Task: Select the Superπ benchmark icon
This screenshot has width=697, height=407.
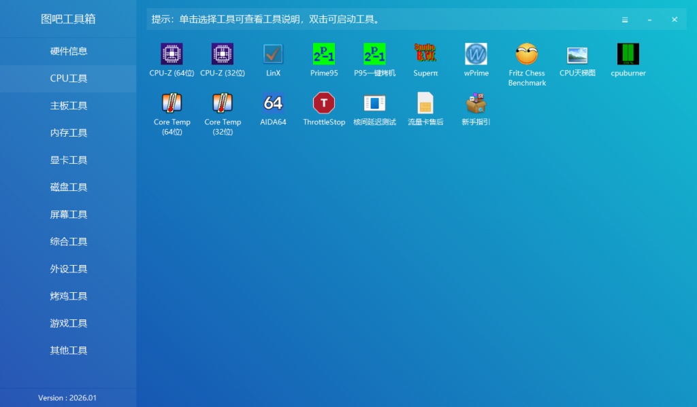Action: pos(425,54)
